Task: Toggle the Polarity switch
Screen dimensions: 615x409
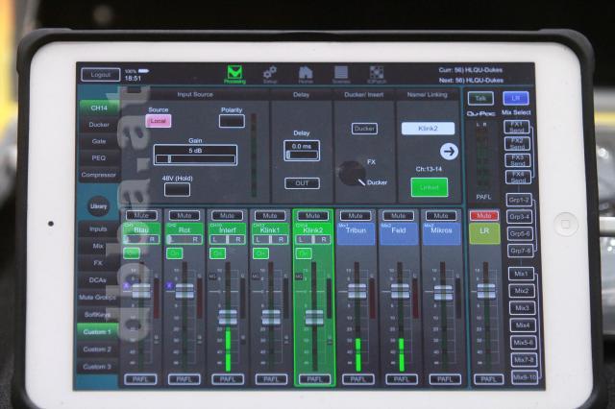Action: point(232,121)
